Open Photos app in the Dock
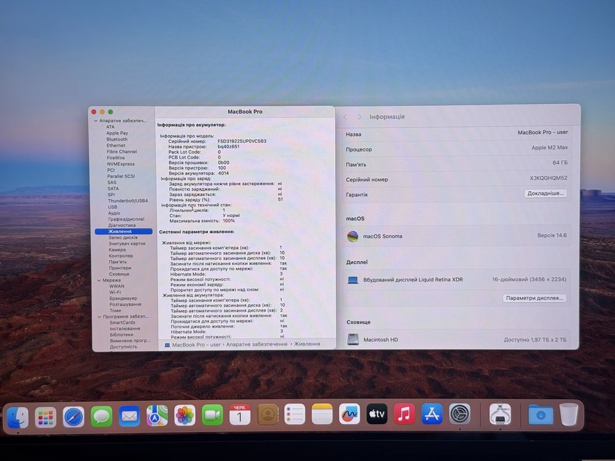This screenshot has height=461, width=615. pos(184,416)
